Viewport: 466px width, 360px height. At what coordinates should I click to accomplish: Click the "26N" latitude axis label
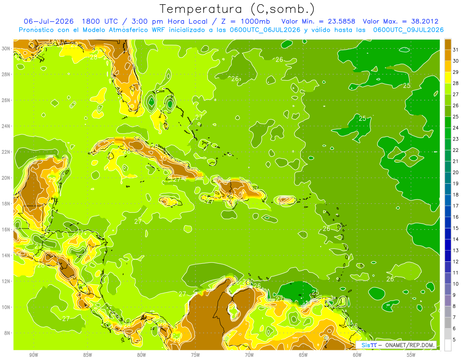tap(6, 100)
